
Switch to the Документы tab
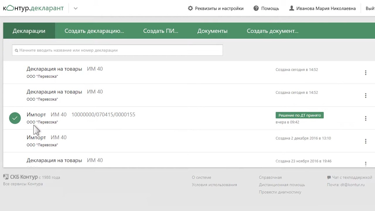point(212,31)
